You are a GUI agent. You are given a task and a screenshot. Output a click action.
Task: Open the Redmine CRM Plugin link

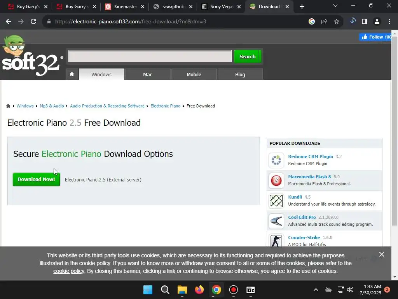click(x=311, y=157)
